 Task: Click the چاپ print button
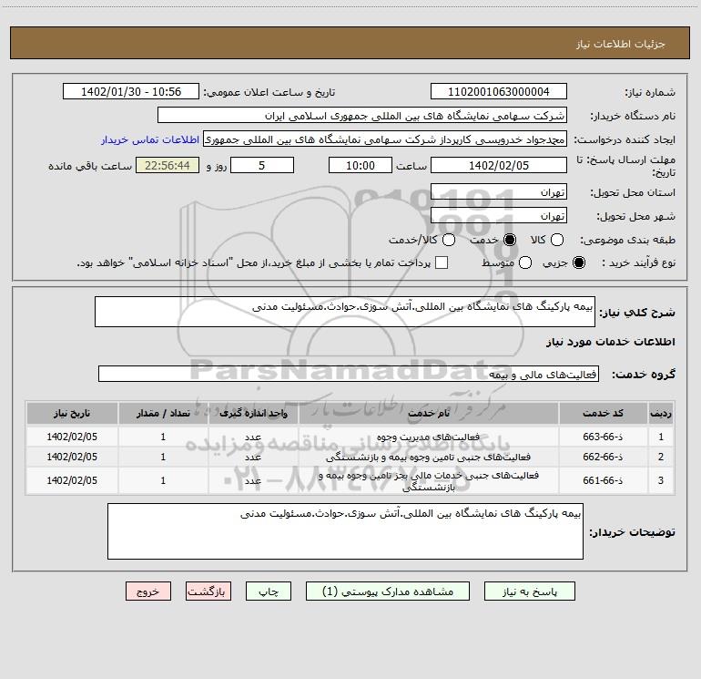click(x=269, y=592)
